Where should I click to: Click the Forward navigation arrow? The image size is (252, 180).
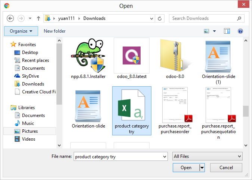pos(21,18)
